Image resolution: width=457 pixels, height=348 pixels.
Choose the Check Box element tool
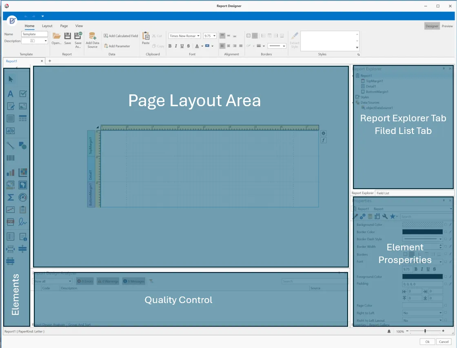click(23, 94)
